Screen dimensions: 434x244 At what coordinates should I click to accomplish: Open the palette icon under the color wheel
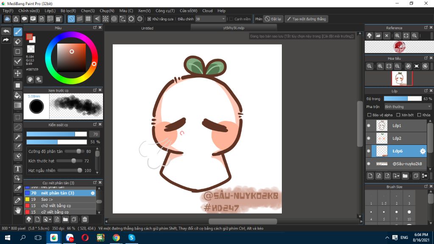(30, 80)
